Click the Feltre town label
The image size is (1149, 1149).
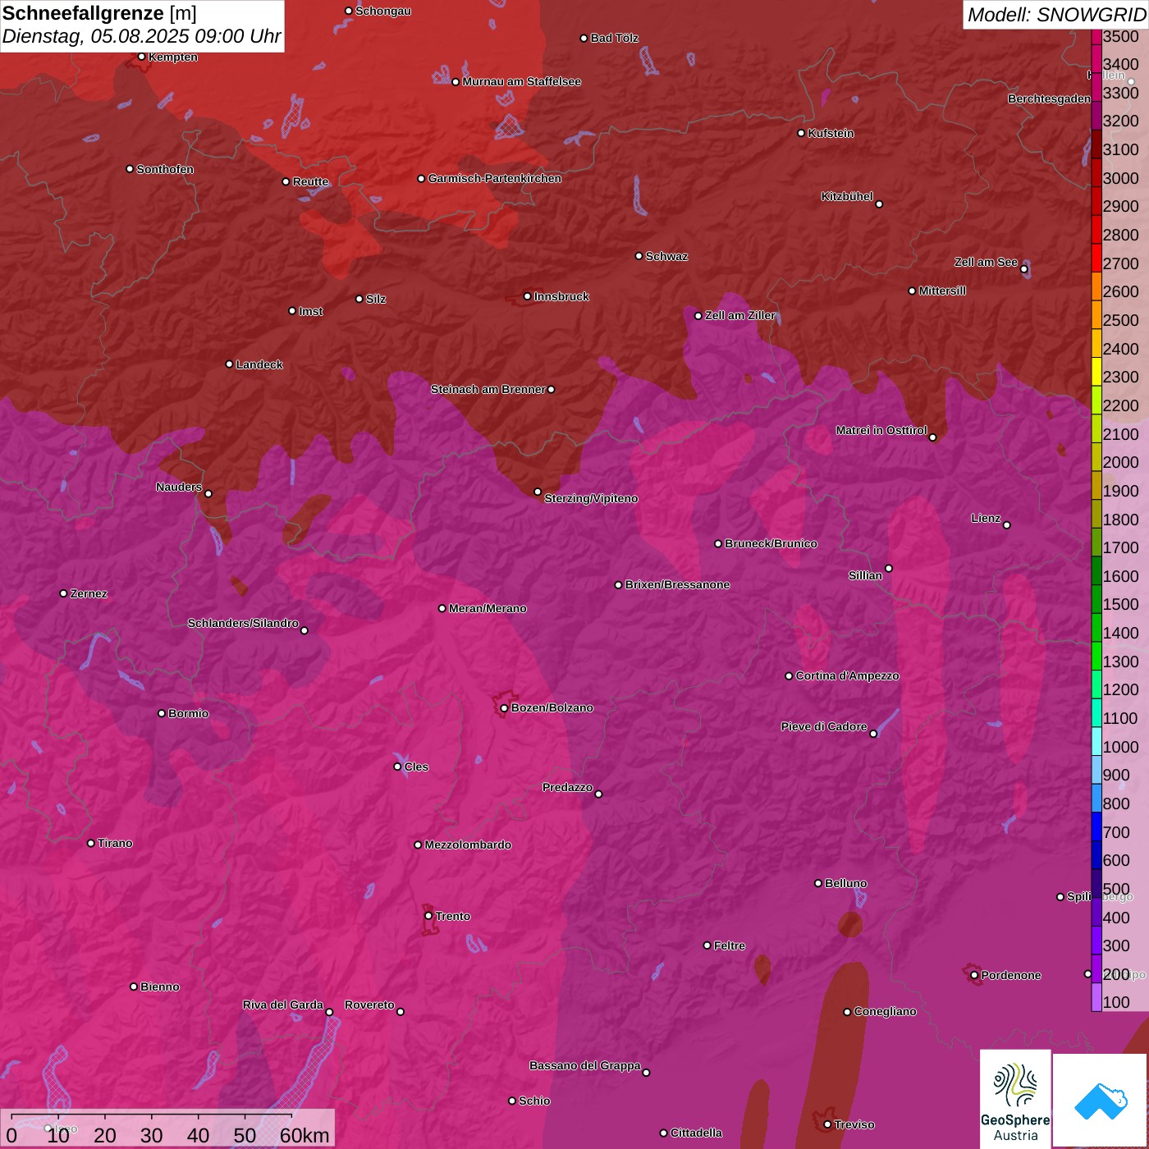tap(730, 945)
